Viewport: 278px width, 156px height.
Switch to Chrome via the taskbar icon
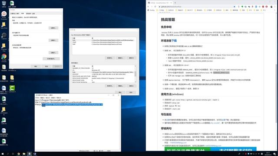coord(18,154)
